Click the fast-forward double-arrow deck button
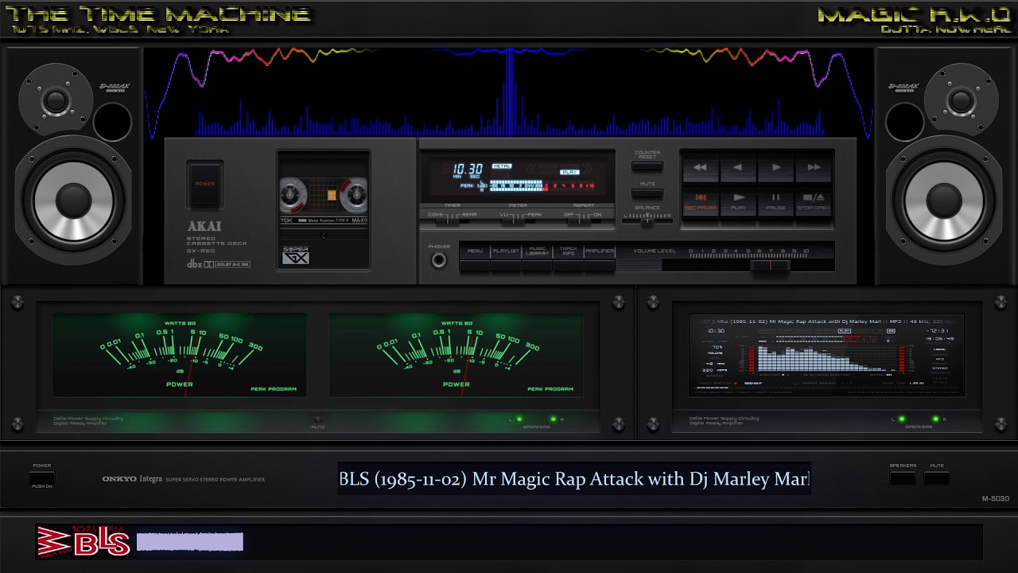Image resolution: width=1018 pixels, height=573 pixels. 814,167
